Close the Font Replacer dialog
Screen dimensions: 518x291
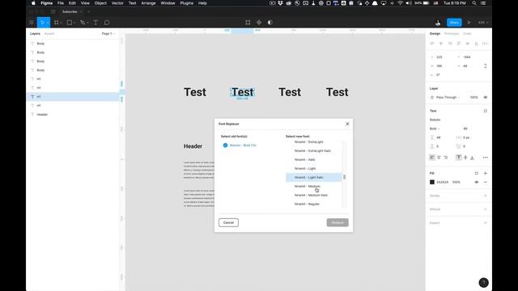tap(347, 124)
